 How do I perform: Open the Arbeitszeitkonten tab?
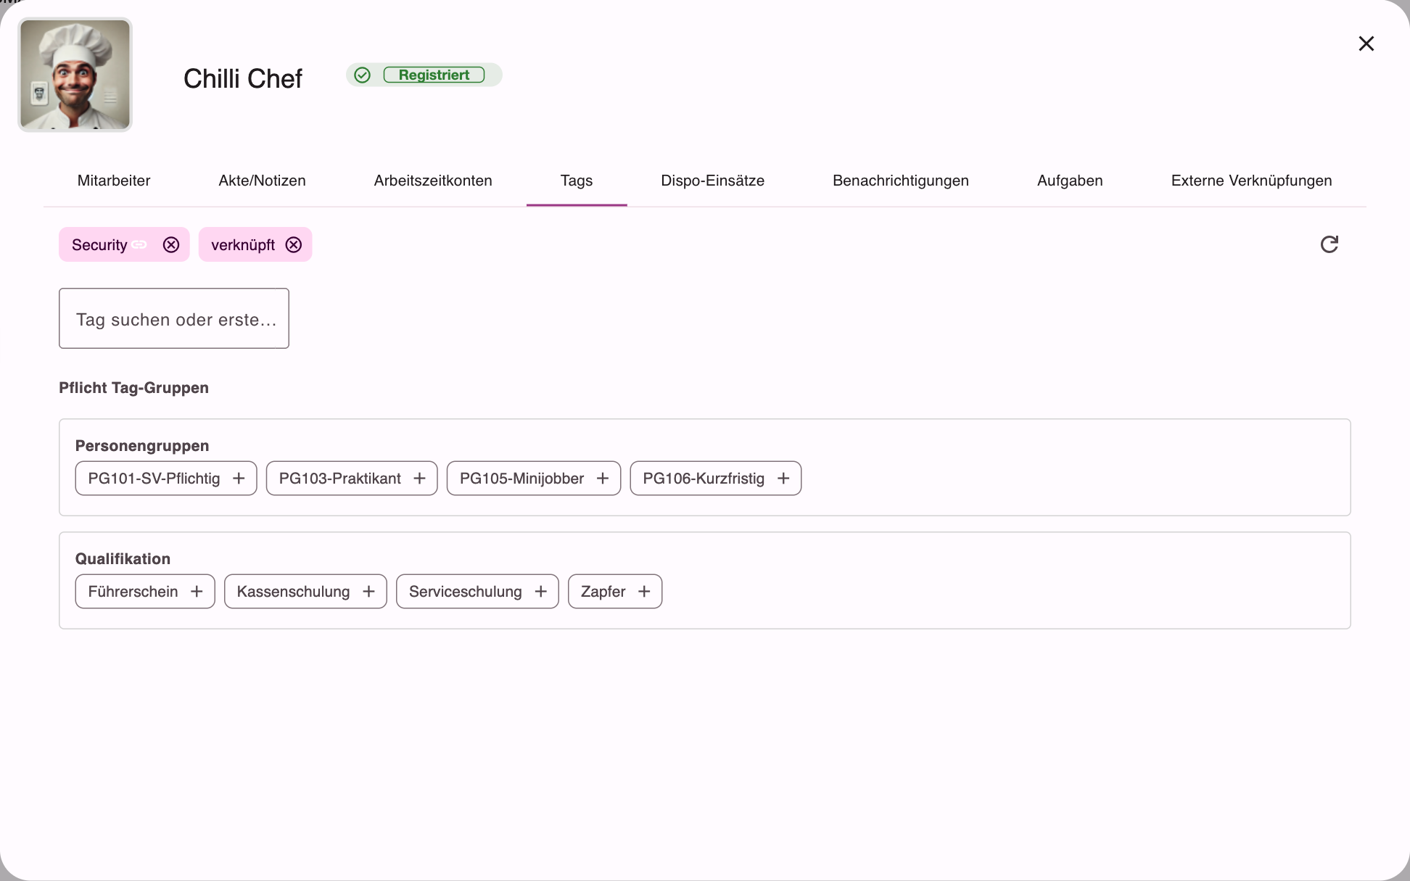click(433, 181)
